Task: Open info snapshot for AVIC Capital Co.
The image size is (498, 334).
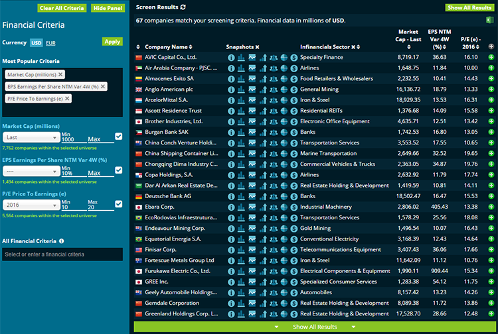Action: click(231, 58)
